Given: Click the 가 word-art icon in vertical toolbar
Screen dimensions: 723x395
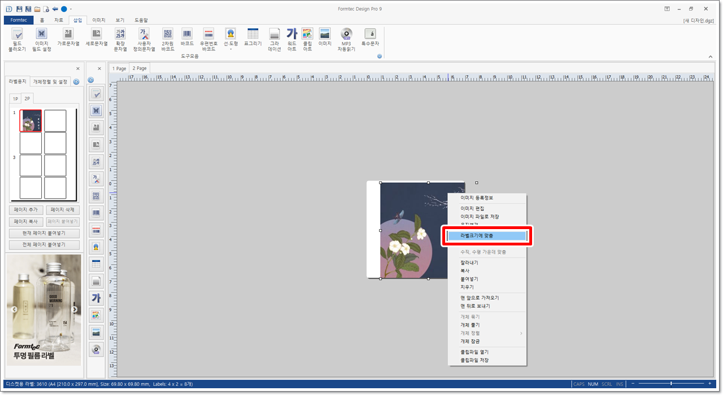Looking at the screenshot, I should [96, 298].
